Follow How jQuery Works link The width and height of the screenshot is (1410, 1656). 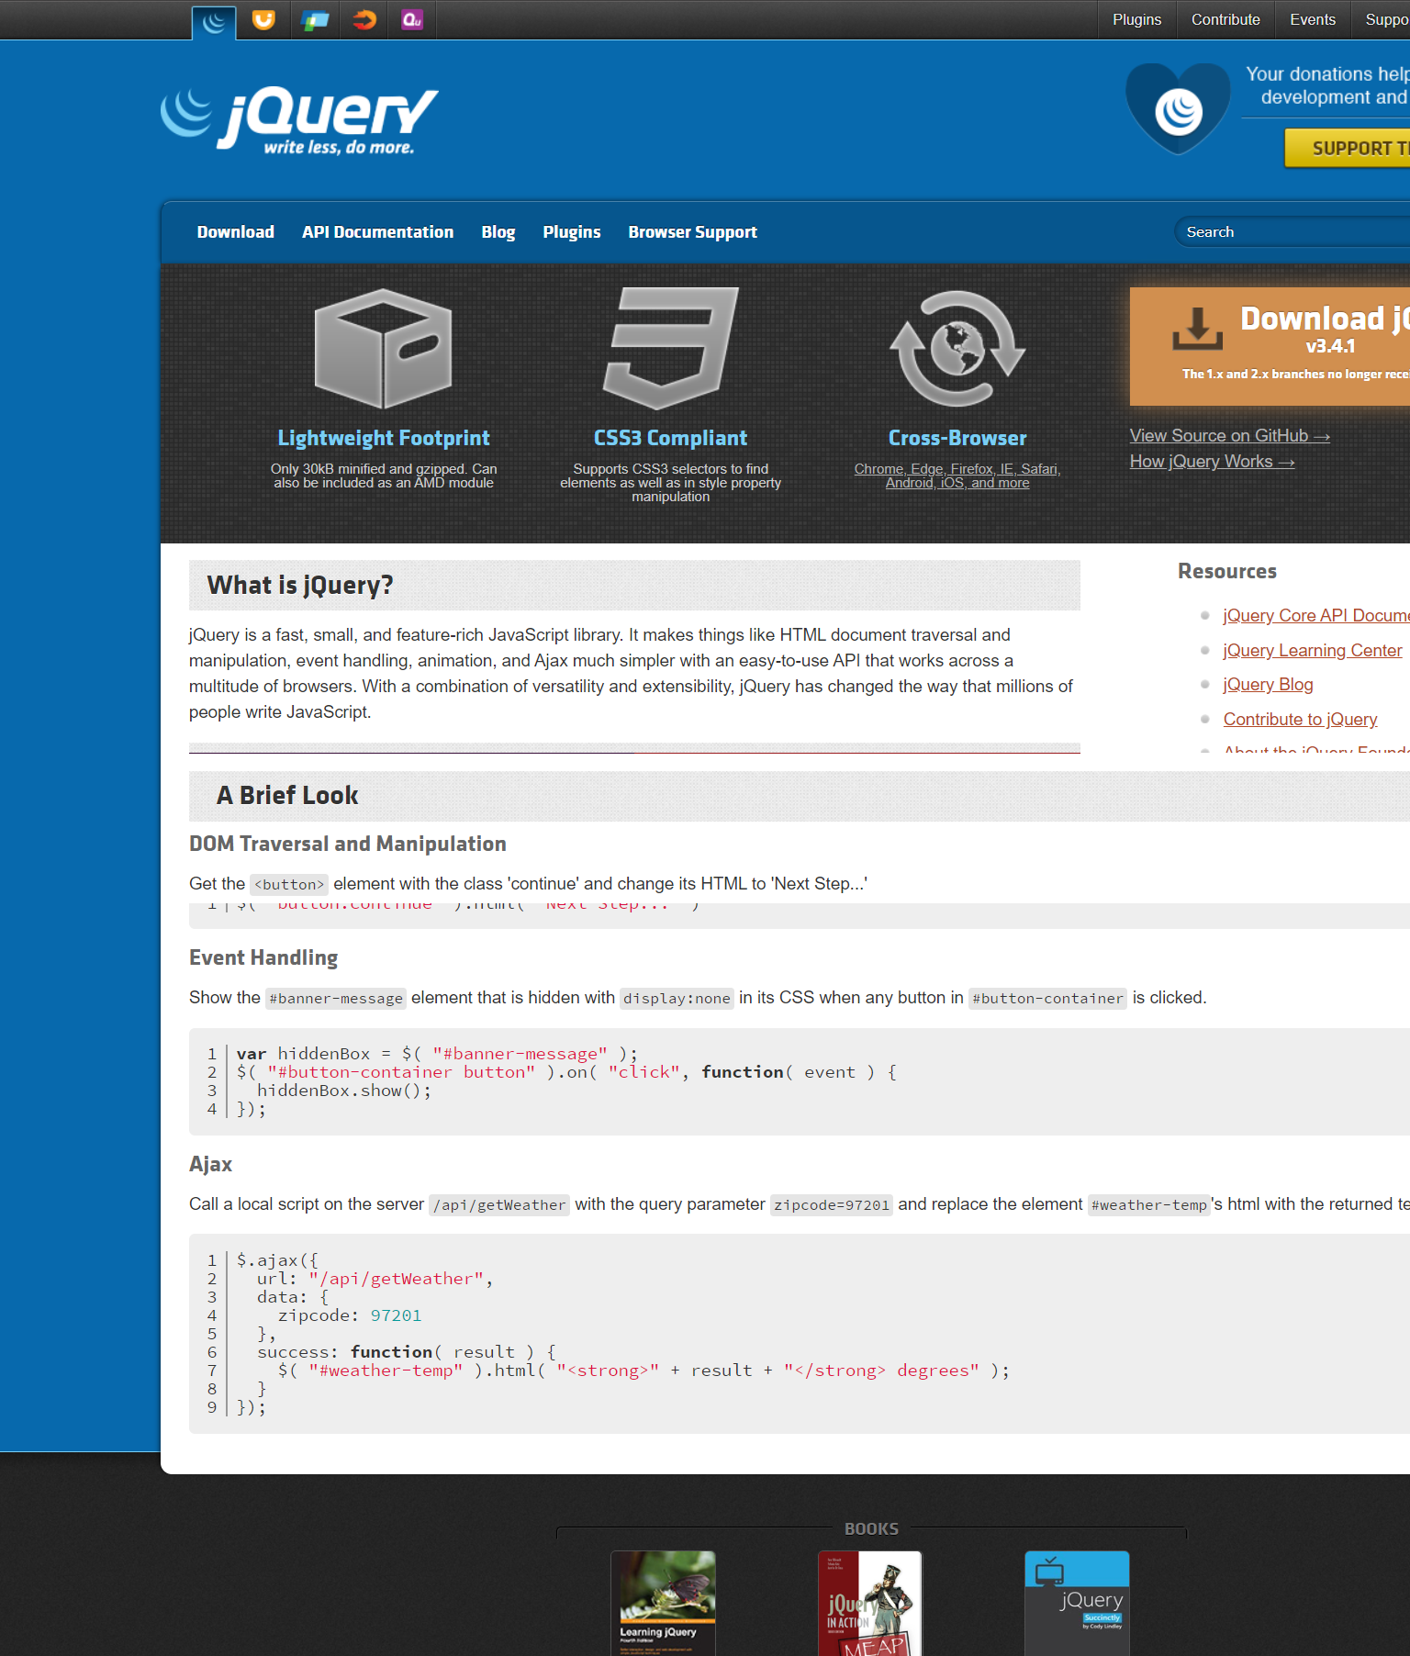coord(1212,462)
